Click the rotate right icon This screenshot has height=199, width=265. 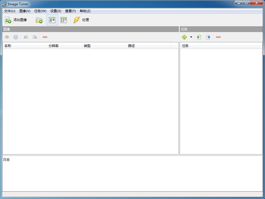pyautogui.click(x=35, y=37)
